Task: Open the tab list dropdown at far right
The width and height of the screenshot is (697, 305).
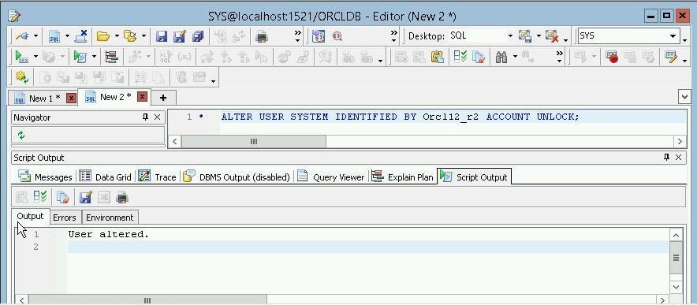Action: 684,96
